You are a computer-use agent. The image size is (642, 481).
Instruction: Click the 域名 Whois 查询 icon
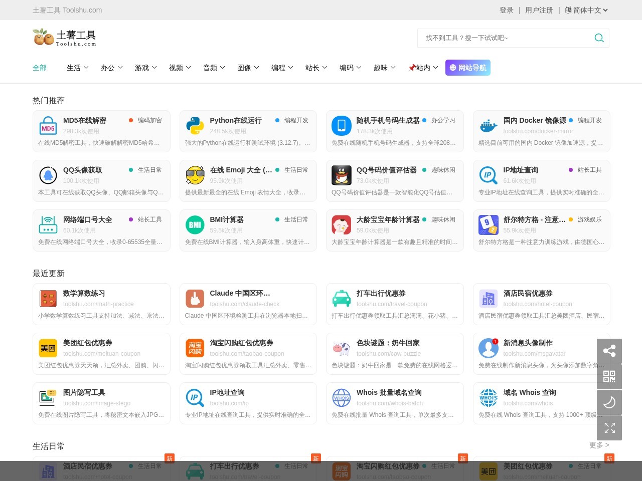[x=489, y=397]
